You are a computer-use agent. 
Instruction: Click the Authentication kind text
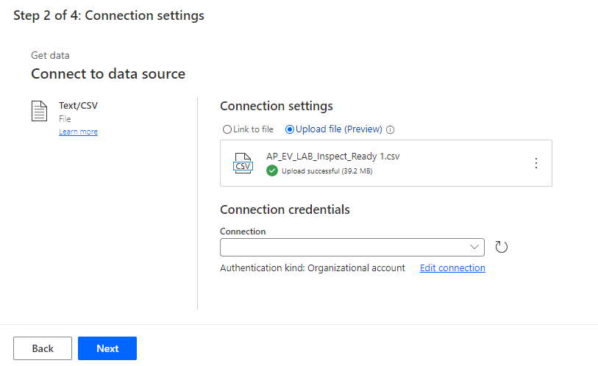click(313, 268)
